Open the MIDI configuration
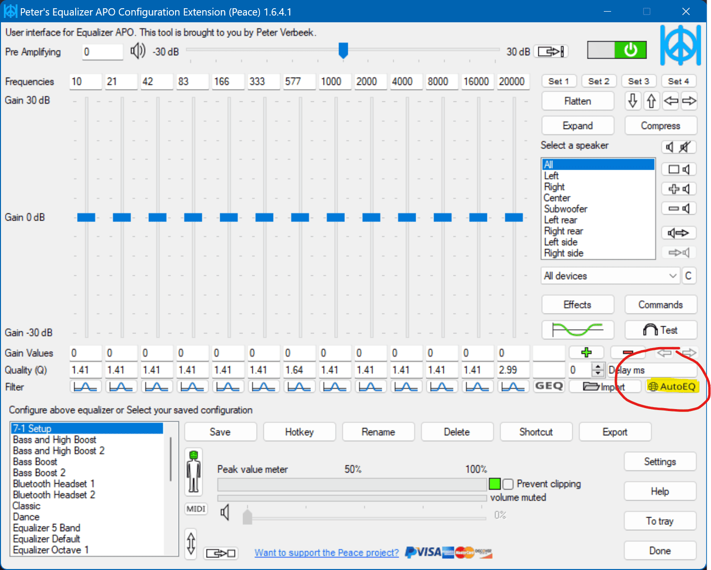 (x=195, y=509)
